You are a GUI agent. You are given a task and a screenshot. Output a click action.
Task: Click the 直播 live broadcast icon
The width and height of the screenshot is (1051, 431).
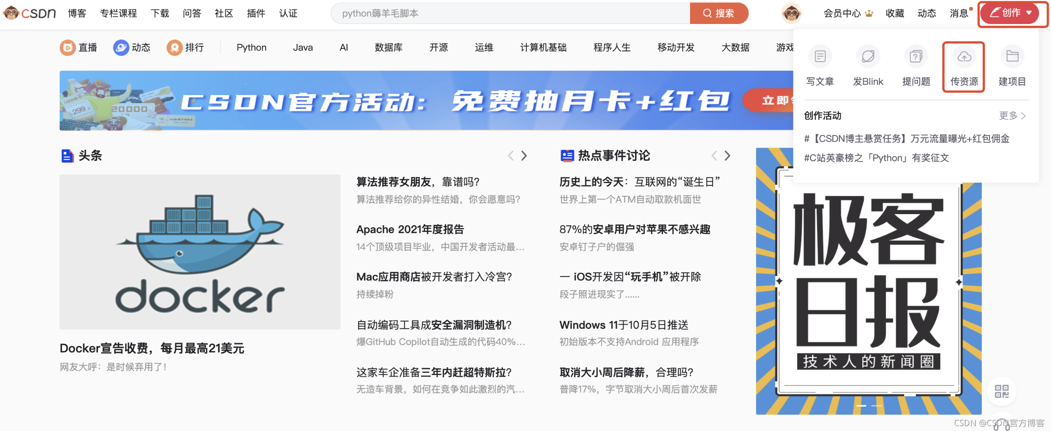pos(68,48)
